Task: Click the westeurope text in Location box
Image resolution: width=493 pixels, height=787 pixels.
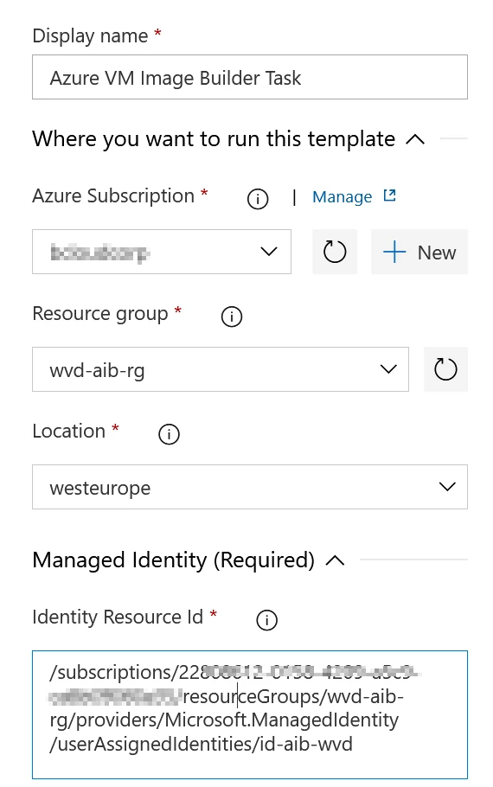Action: [x=100, y=488]
